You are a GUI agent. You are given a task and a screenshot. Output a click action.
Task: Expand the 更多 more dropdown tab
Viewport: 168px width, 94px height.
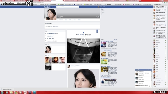tap(79, 20)
